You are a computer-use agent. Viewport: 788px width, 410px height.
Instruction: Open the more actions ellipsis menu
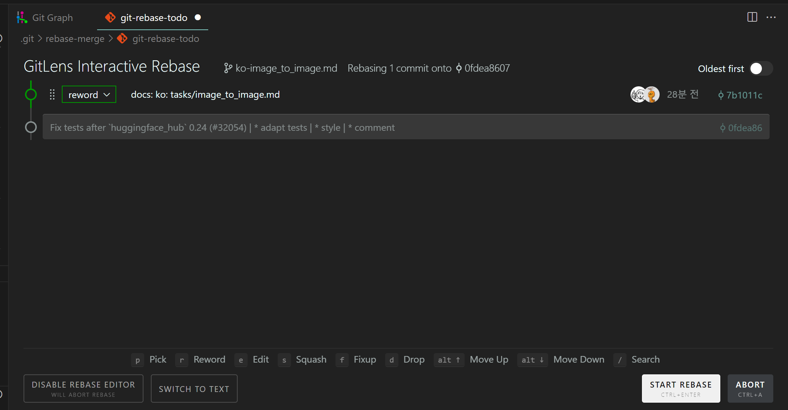771,17
